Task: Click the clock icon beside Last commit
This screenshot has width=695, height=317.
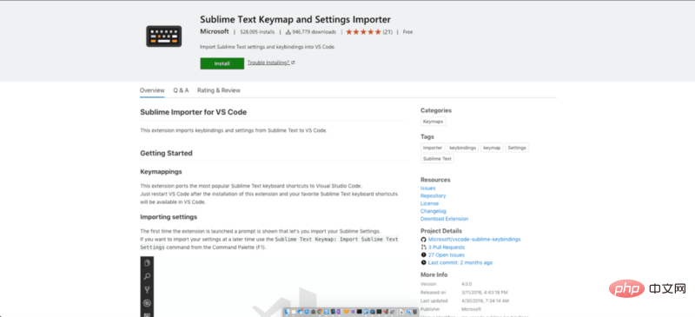Action: pyautogui.click(x=423, y=262)
